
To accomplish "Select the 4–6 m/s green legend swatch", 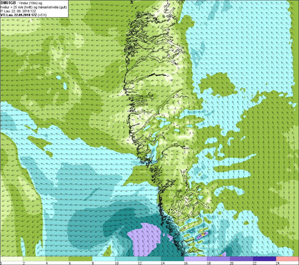I will 58,259.
